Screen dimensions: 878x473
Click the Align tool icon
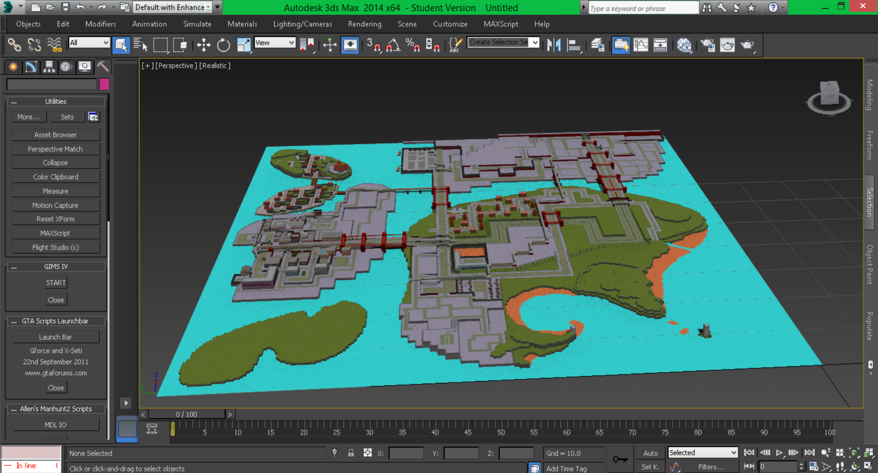click(x=574, y=45)
